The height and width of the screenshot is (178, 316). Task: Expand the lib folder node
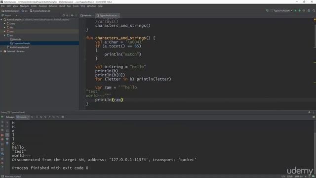(x=4, y=28)
